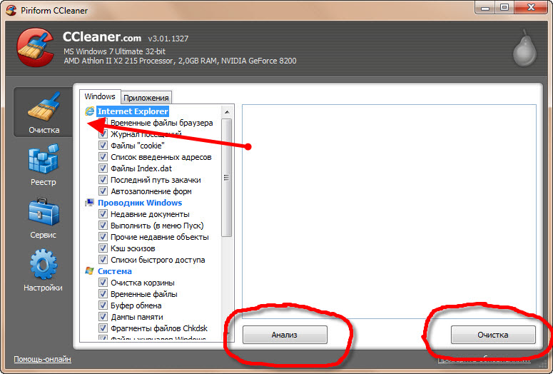Open the Реестр registry section
553x374 pixels.
pyautogui.click(x=44, y=165)
